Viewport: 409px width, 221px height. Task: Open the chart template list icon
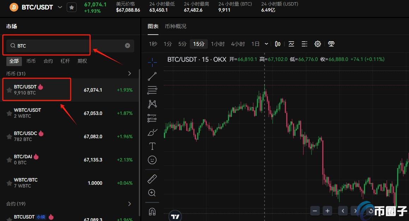click(304, 44)
